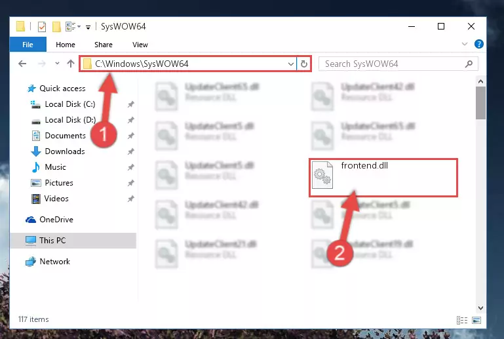Expand the address bar history dropdown
The image size is (504, 339).
tap(290, 64)
